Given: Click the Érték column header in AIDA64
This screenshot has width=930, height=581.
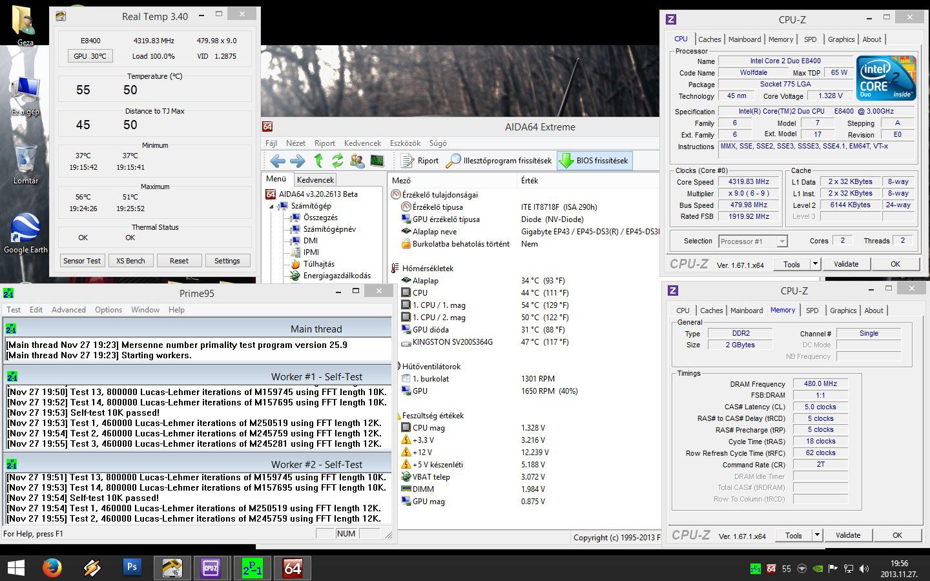Looking at the screenshot, I should coord(588,181).
